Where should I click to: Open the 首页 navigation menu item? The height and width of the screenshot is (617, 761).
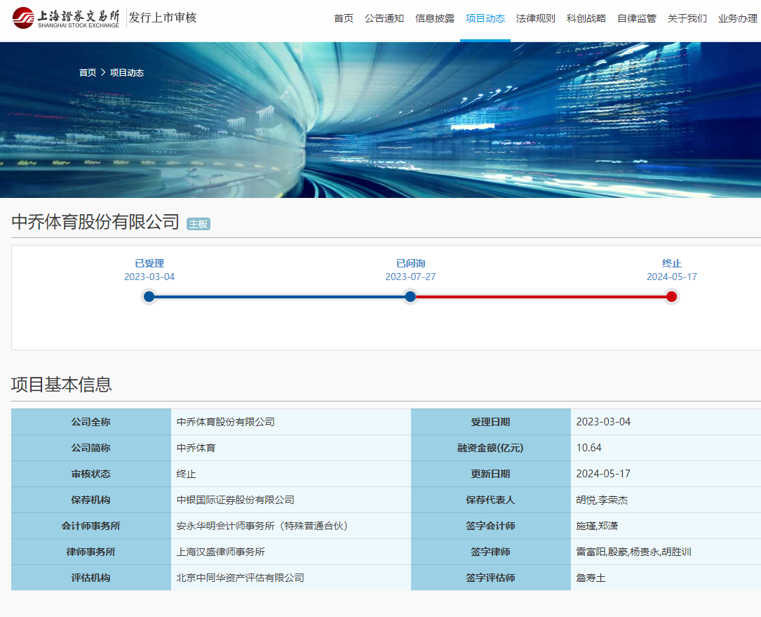click(344, 18)
